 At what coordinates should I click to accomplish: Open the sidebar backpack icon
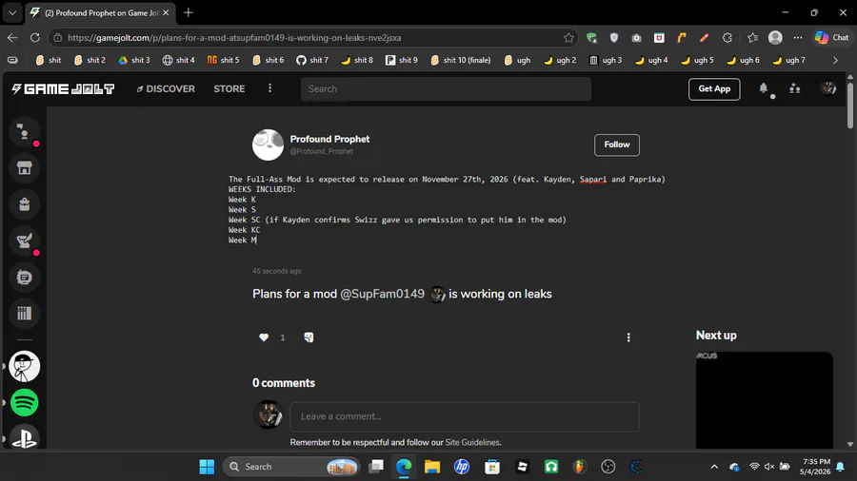pyautogui.click(x=24, y=204)
